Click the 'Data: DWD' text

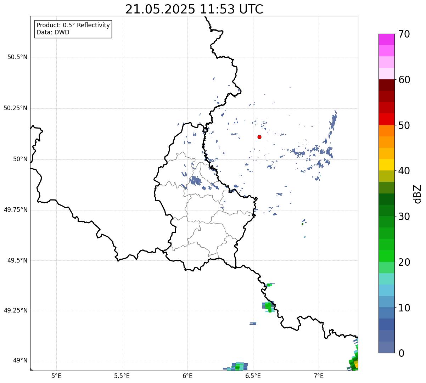point(53,32)
